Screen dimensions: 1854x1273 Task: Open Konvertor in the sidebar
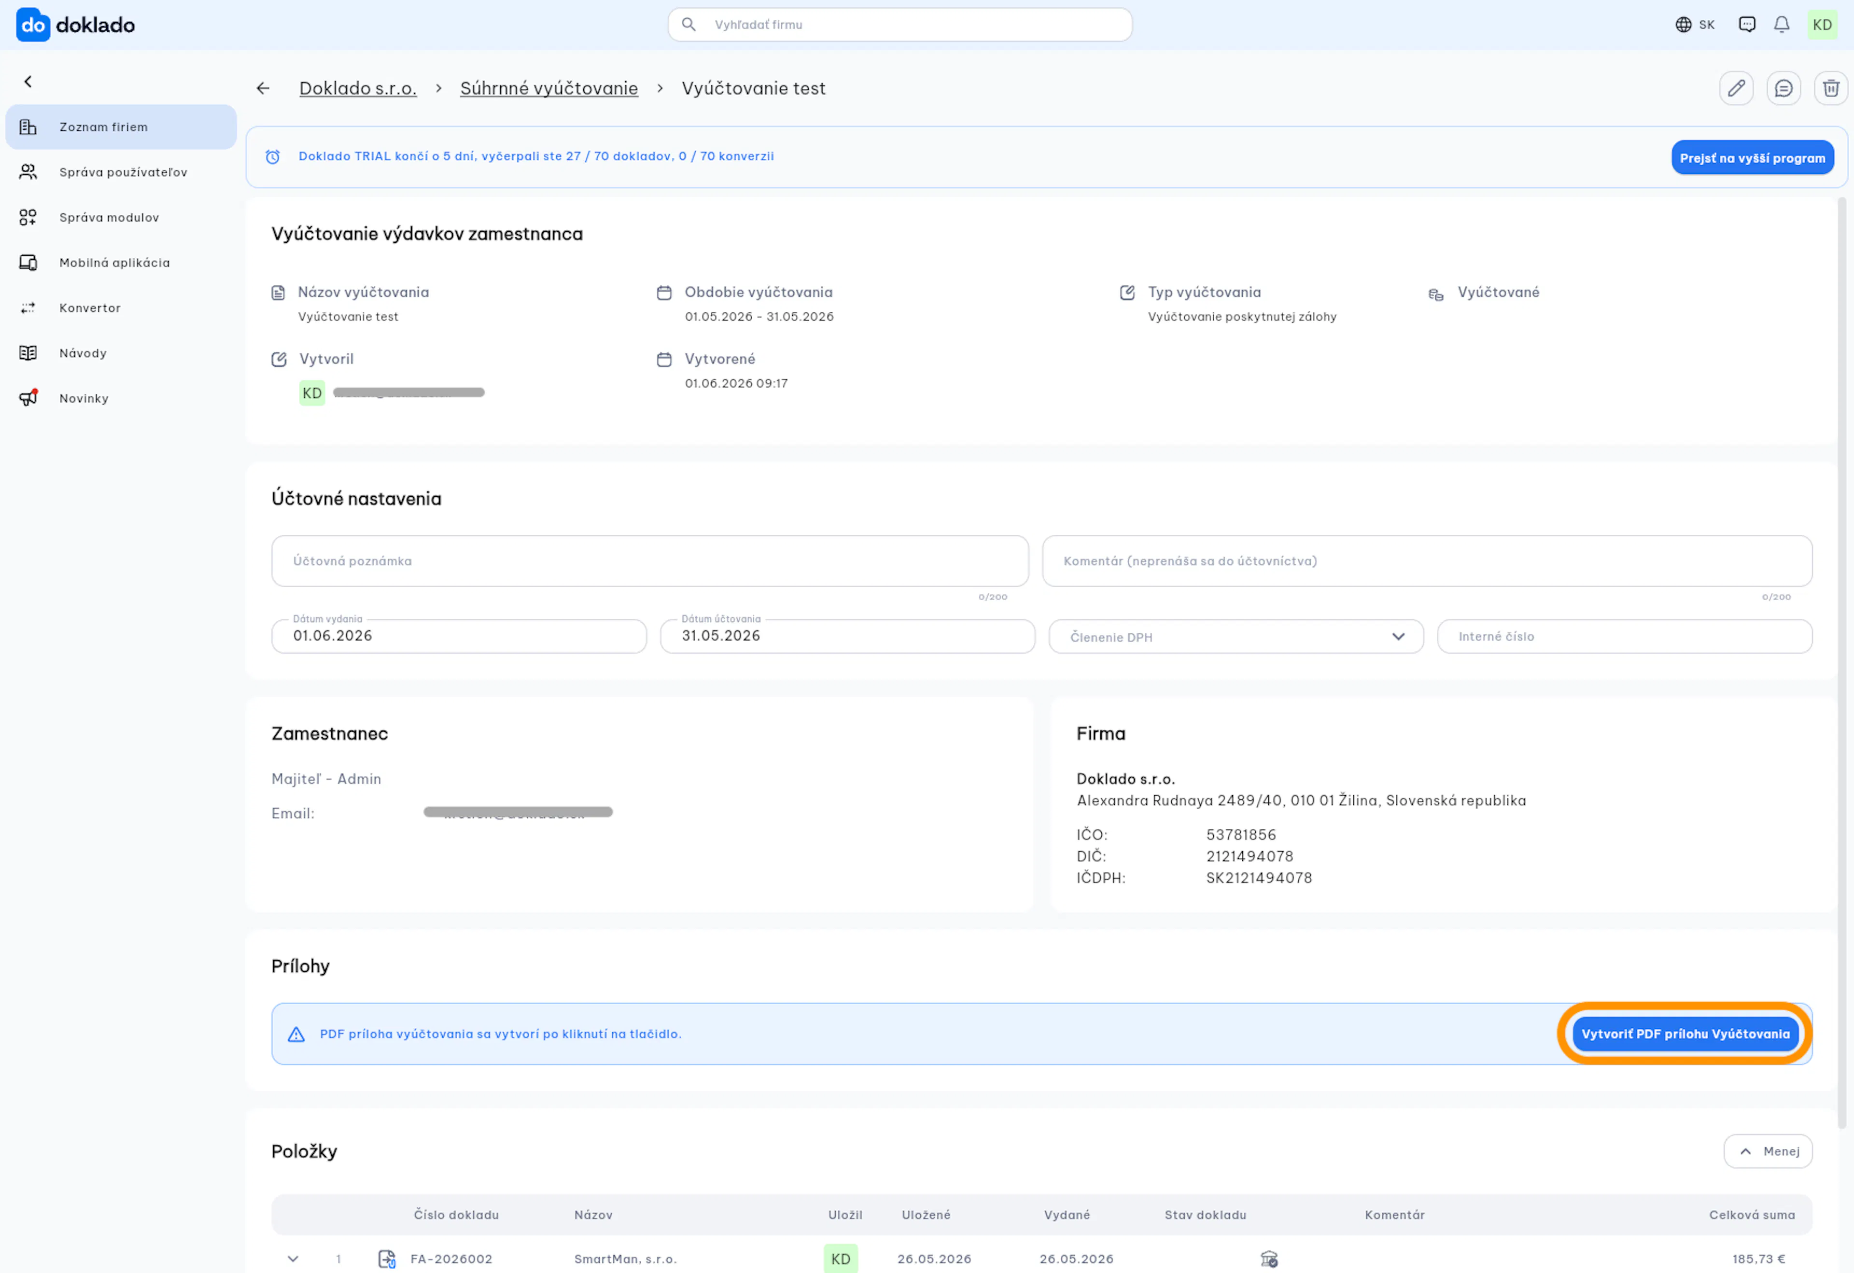121,308
